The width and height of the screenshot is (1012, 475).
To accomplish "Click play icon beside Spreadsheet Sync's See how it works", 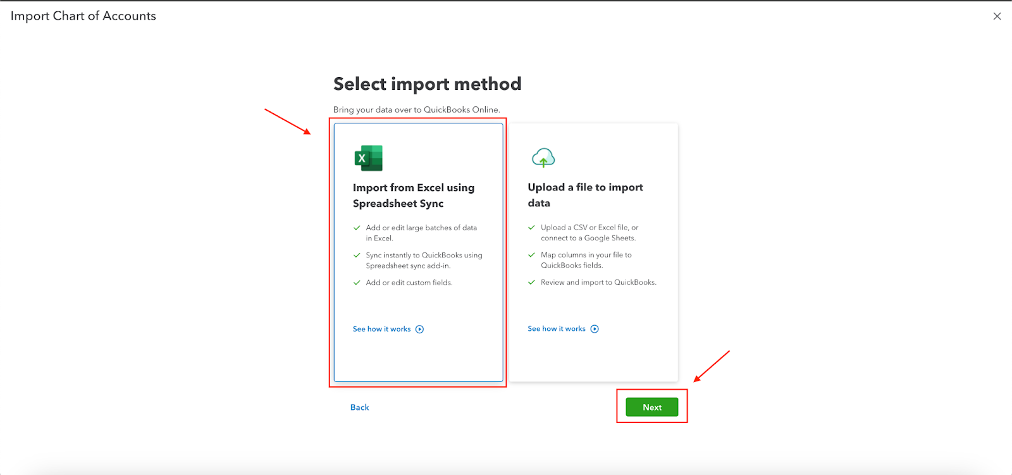I will tap(420, 329).
